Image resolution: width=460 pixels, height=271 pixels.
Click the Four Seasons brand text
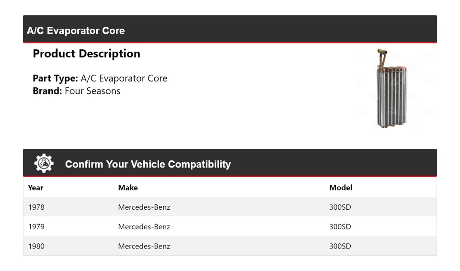(92, 91)
